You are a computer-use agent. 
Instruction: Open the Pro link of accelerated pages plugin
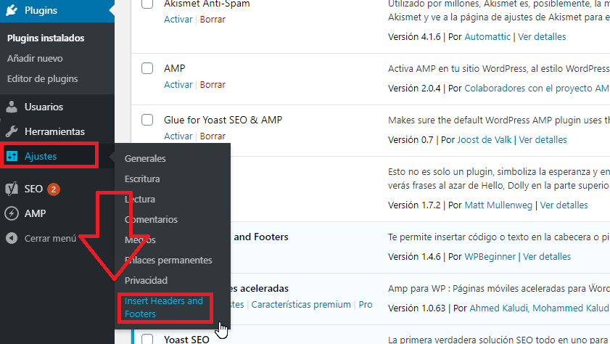tap(366, 304)
